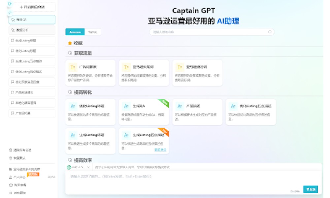Viewport: 330px width, 198px height.
Task: Open the 亚马逊长尾词 card
Action: tap(144, 73)
